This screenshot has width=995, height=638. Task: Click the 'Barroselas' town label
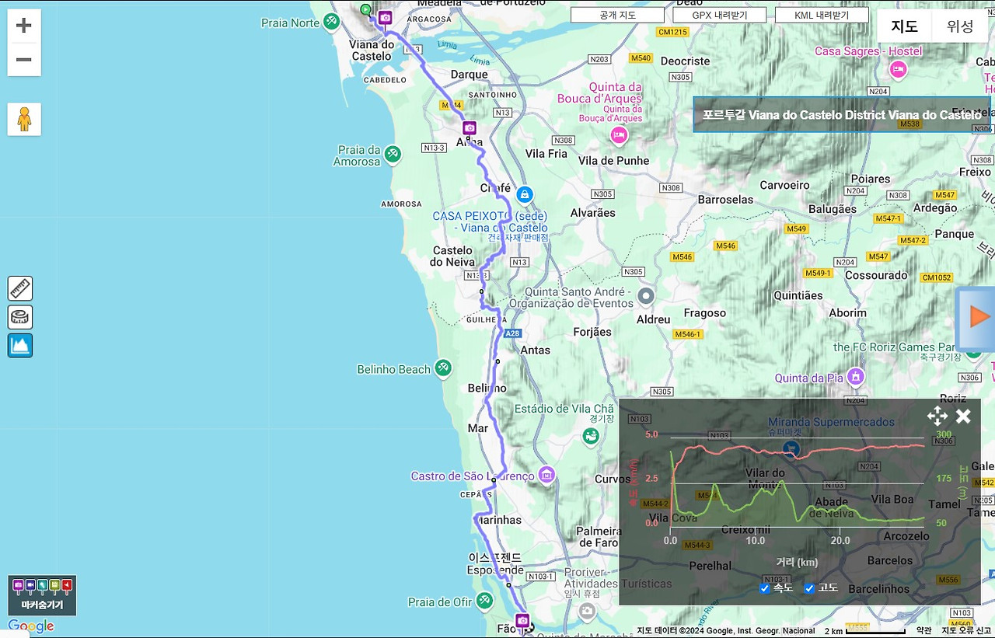(x=725, y=199)
